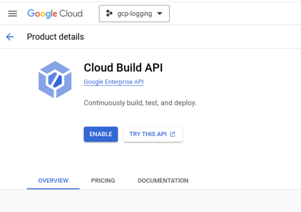Enable the Cloud Build API

click(101, 134)
